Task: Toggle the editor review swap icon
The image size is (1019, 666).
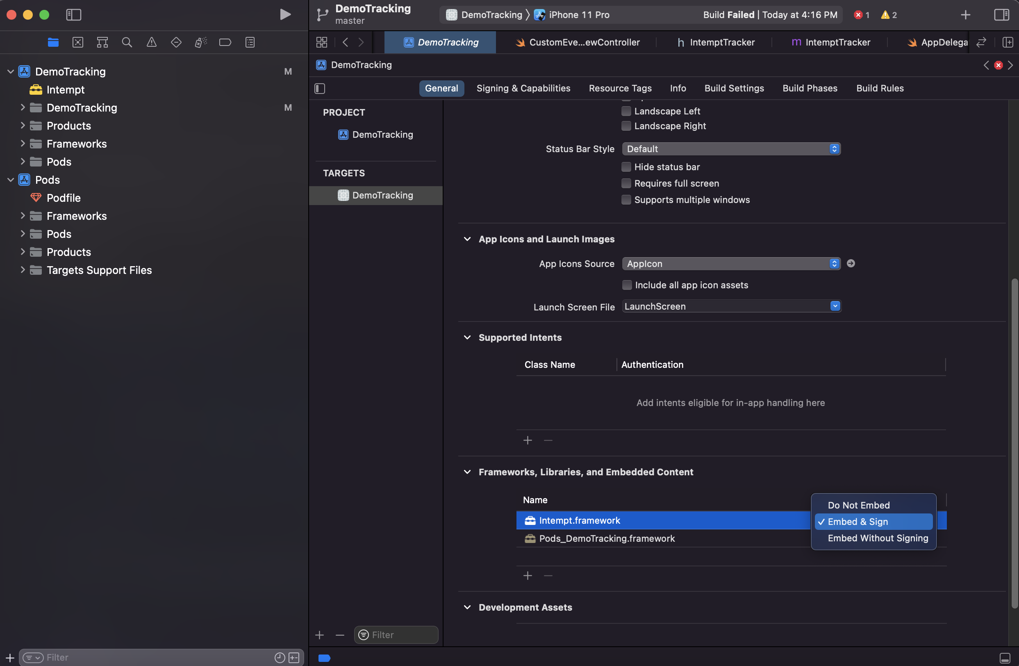Action: 981,42
